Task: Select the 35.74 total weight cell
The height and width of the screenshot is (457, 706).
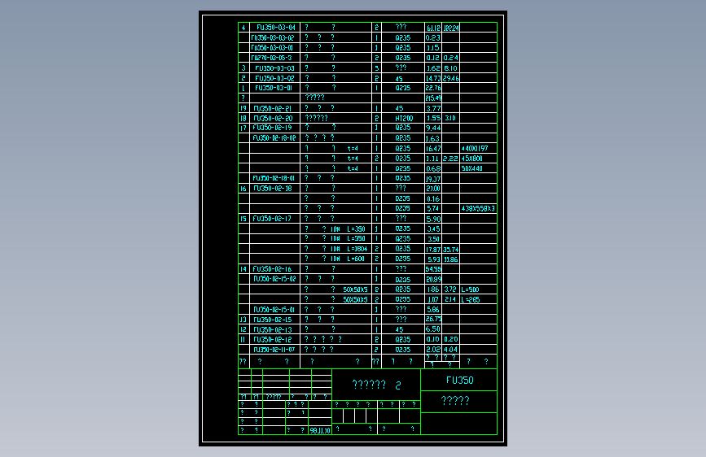Action: [450, 249]
